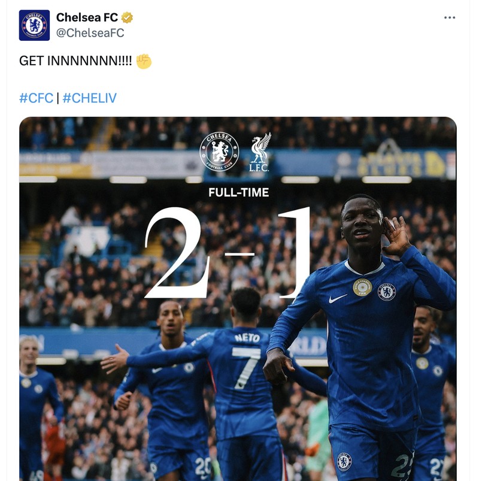Open the Chelsea FC profile avatar
Screen dimensions: 479x481
coord(34,23)
